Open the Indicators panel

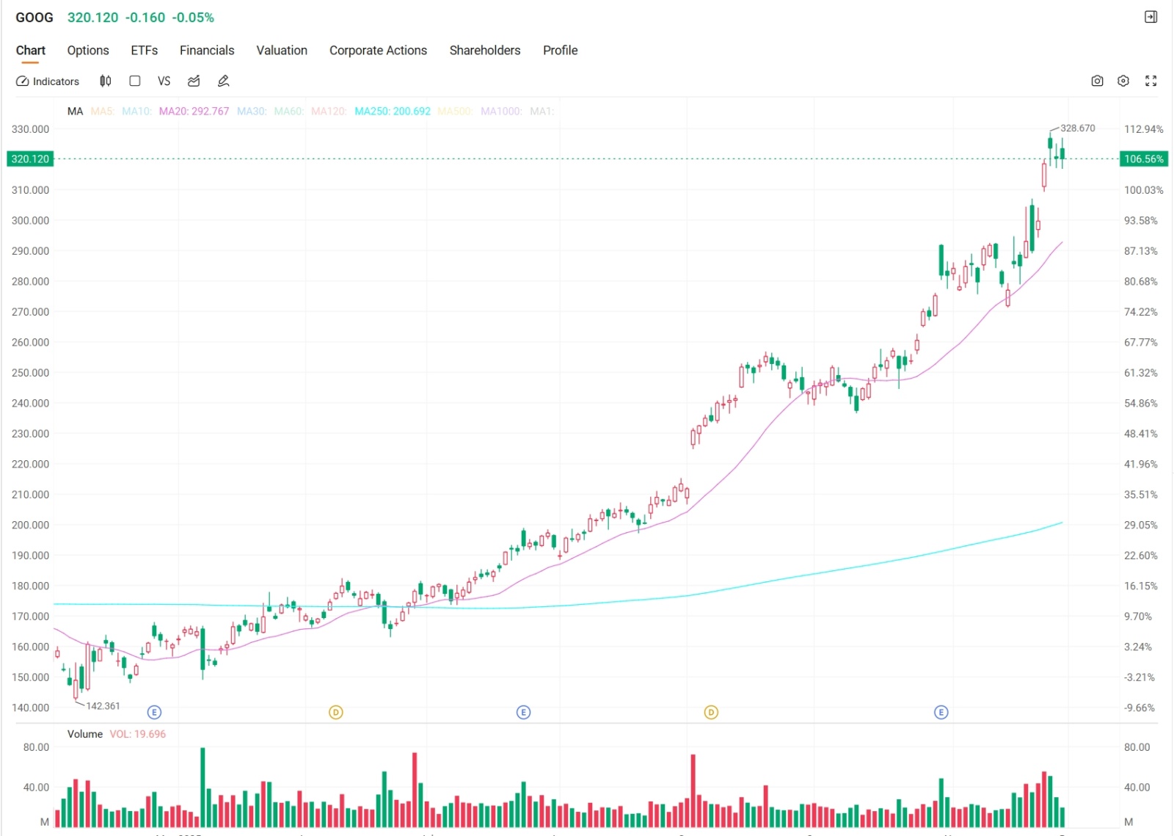48,81
